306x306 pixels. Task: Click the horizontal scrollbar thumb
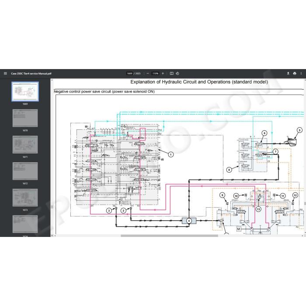169,236
